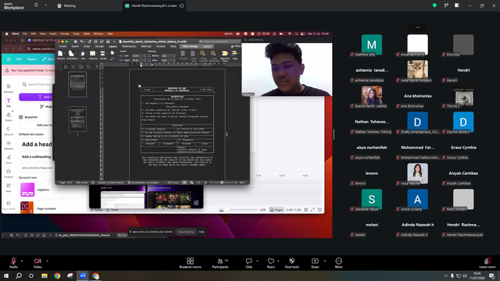Select page 2 thumbnail in Word navigation
This screenshot has width=500, height=281.
(77, 119)
